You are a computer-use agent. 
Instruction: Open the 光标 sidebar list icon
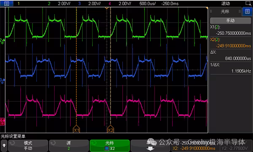pos(247,11)
